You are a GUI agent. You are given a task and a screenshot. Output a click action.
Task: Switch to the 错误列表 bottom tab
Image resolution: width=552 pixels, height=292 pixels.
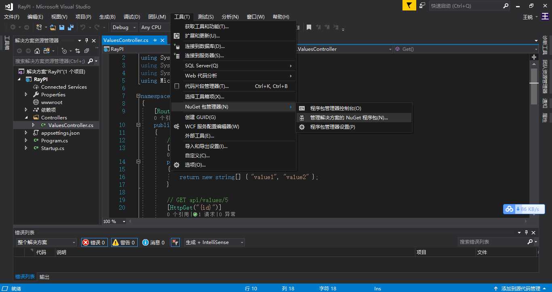click(x=25, y=277)
